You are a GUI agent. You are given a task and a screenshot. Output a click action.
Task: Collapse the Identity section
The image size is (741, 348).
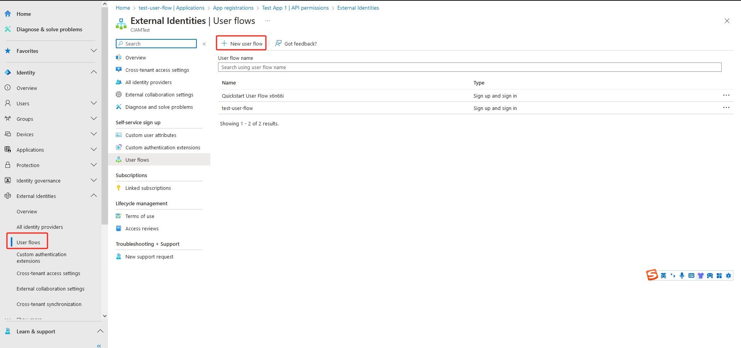tap(94, 72)
